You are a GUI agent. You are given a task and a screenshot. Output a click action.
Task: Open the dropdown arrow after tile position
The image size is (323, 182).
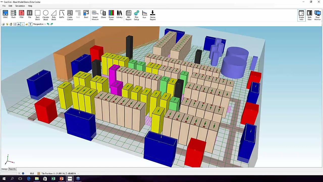(78, 173)
